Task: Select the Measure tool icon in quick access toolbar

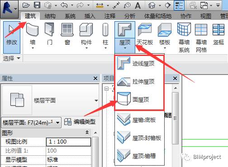Action: [100, 5]
